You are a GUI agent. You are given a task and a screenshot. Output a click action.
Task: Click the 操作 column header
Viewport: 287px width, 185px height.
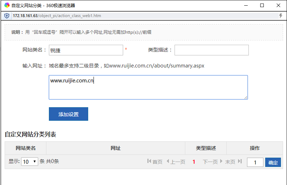(255, 148)
